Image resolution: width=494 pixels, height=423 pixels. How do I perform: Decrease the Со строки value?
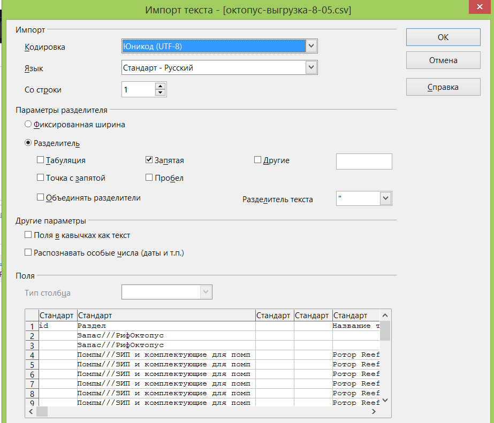(161, 93)
